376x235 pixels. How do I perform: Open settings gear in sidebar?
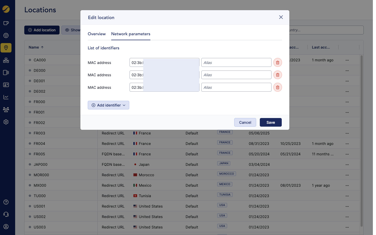pos(6,122)
